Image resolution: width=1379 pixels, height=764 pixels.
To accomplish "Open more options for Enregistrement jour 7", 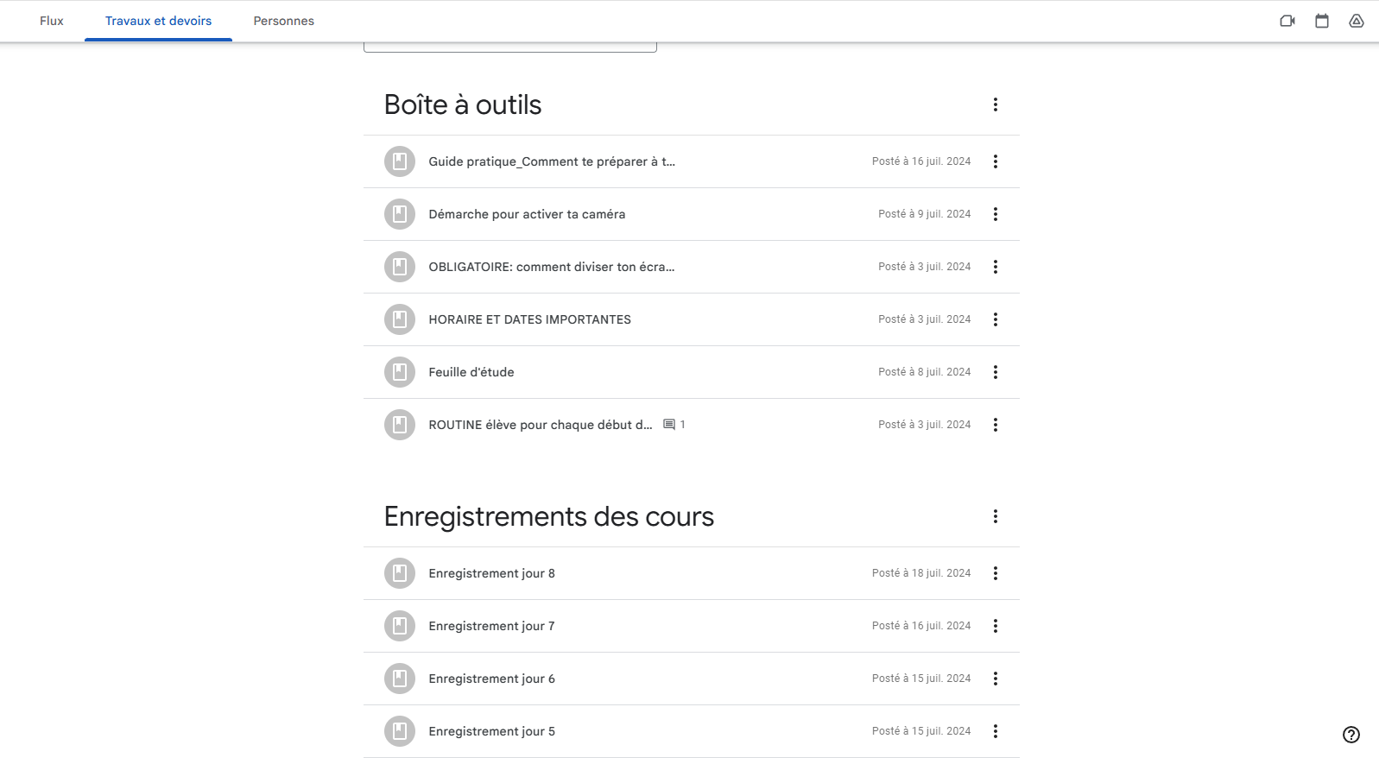I will [996, 626].
